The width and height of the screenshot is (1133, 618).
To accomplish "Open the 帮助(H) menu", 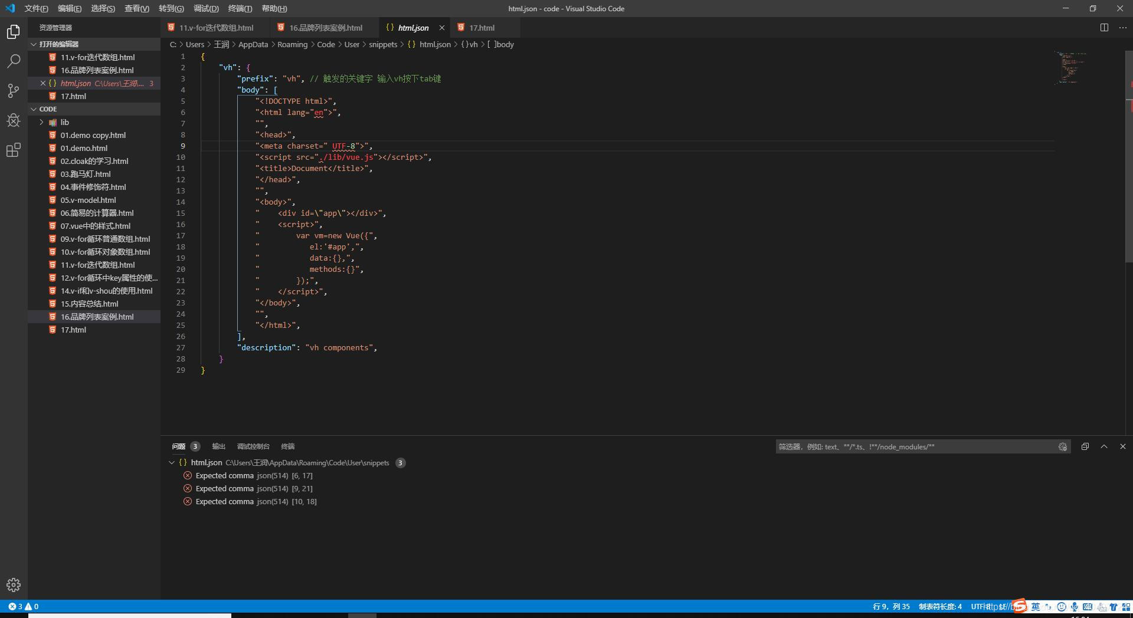I will 274,8.
